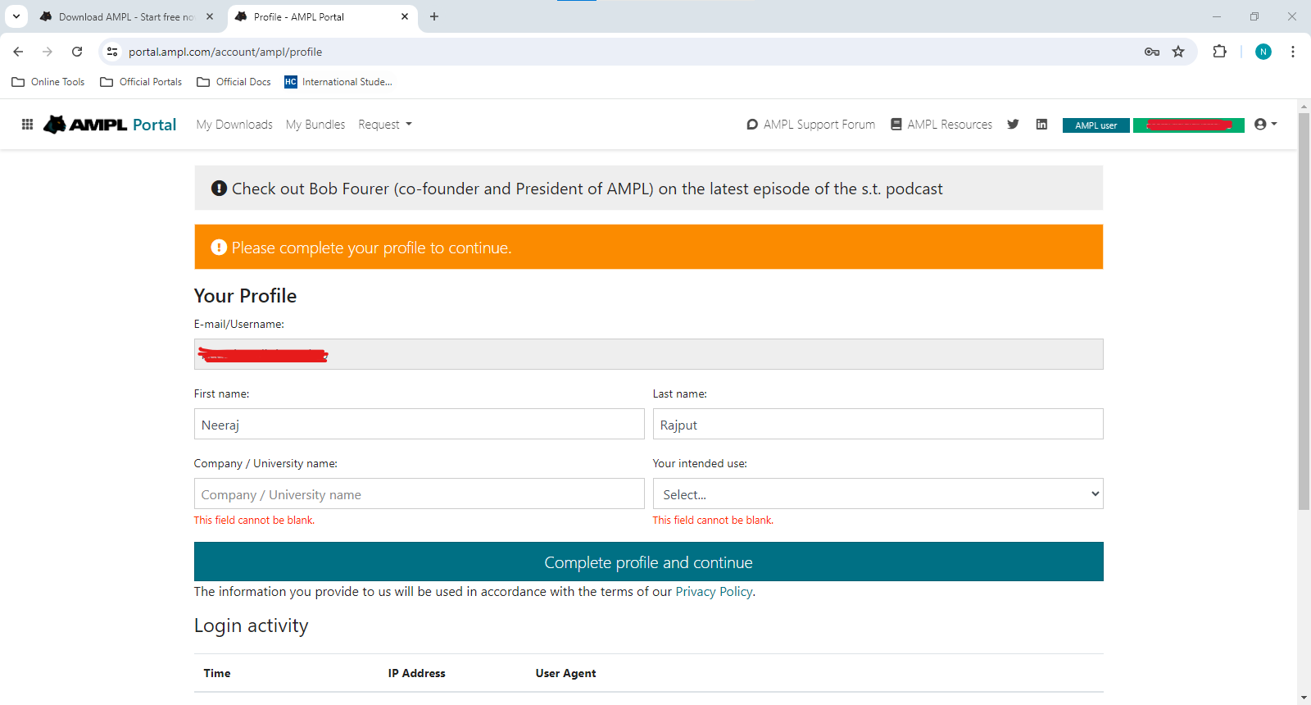1311x705 pixels.
Task: Focus the E-mail/Username field
Action: (648, 354)
